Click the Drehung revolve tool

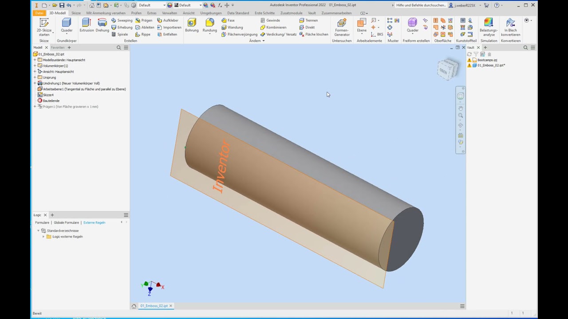pos(102,26)
